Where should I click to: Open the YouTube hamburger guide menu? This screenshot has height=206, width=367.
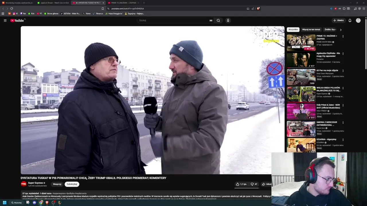(x=5, y=20)
